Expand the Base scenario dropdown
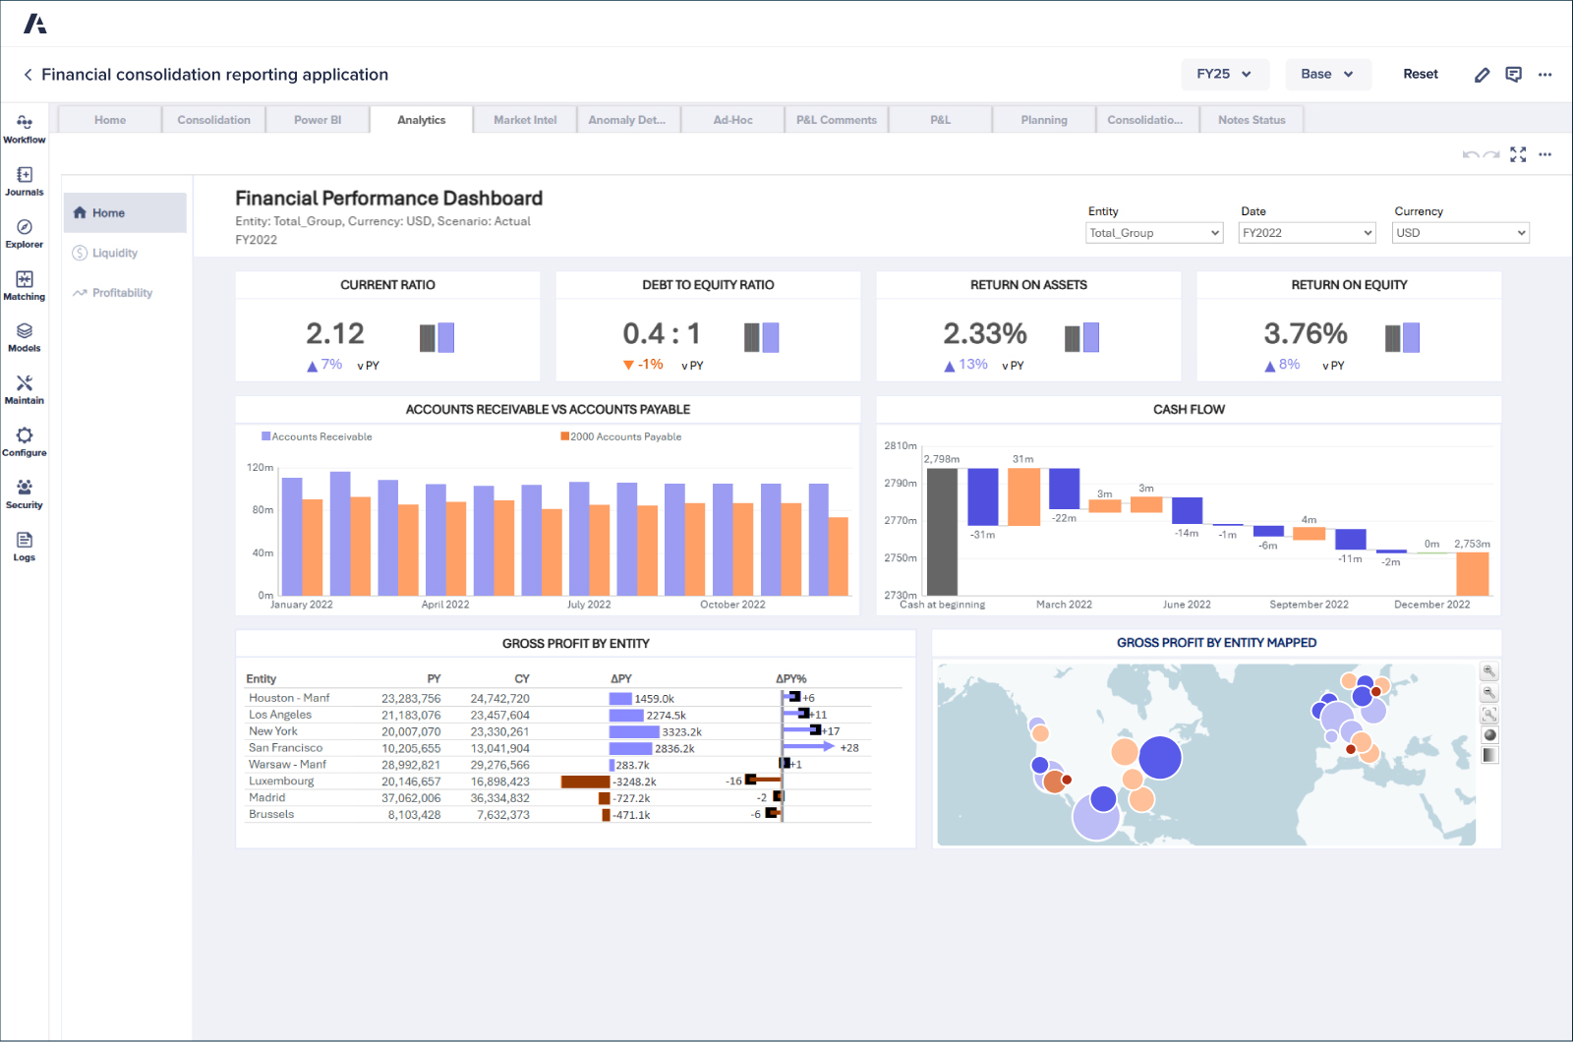 [x=1327, y=74]
